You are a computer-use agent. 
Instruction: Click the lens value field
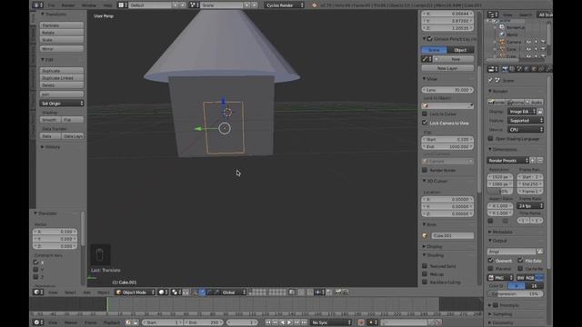coord(447,90)
